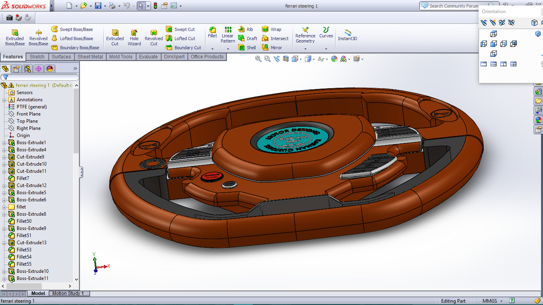
Task: Open the MMGS unit system selector
Action: pos(493,301)
